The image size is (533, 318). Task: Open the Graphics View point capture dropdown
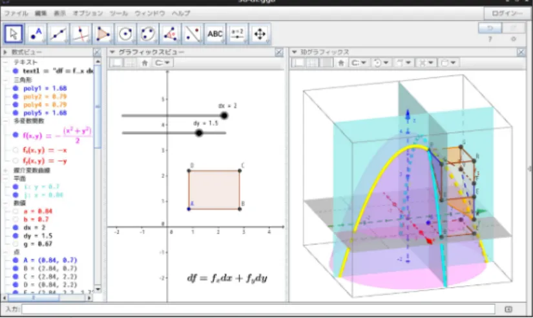pyautogui.click(x=163, y=63)
